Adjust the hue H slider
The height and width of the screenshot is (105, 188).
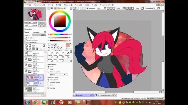(59, 34)
